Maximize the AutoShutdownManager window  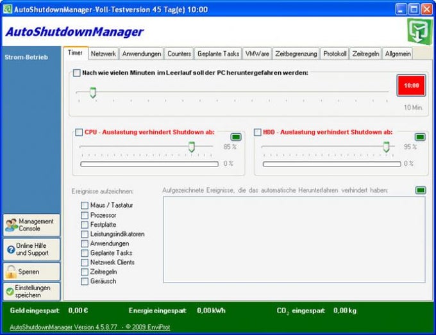pos(414,9)
